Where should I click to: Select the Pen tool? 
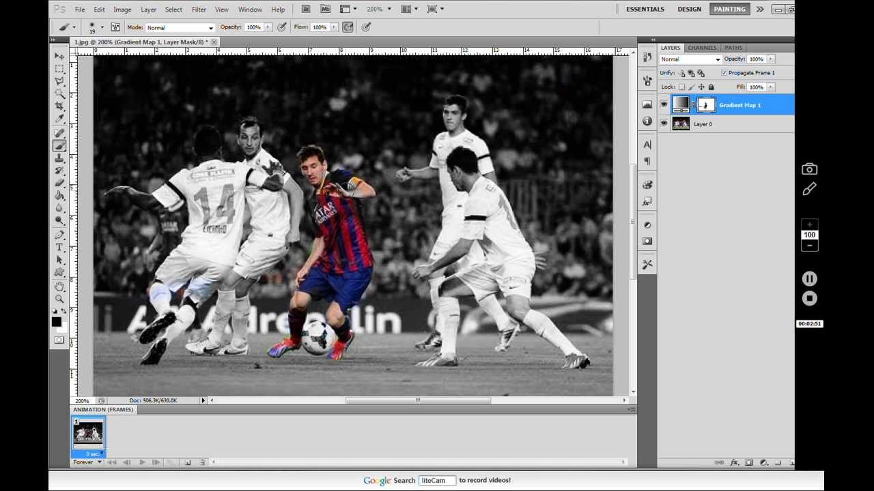click(x=59, y=235)
